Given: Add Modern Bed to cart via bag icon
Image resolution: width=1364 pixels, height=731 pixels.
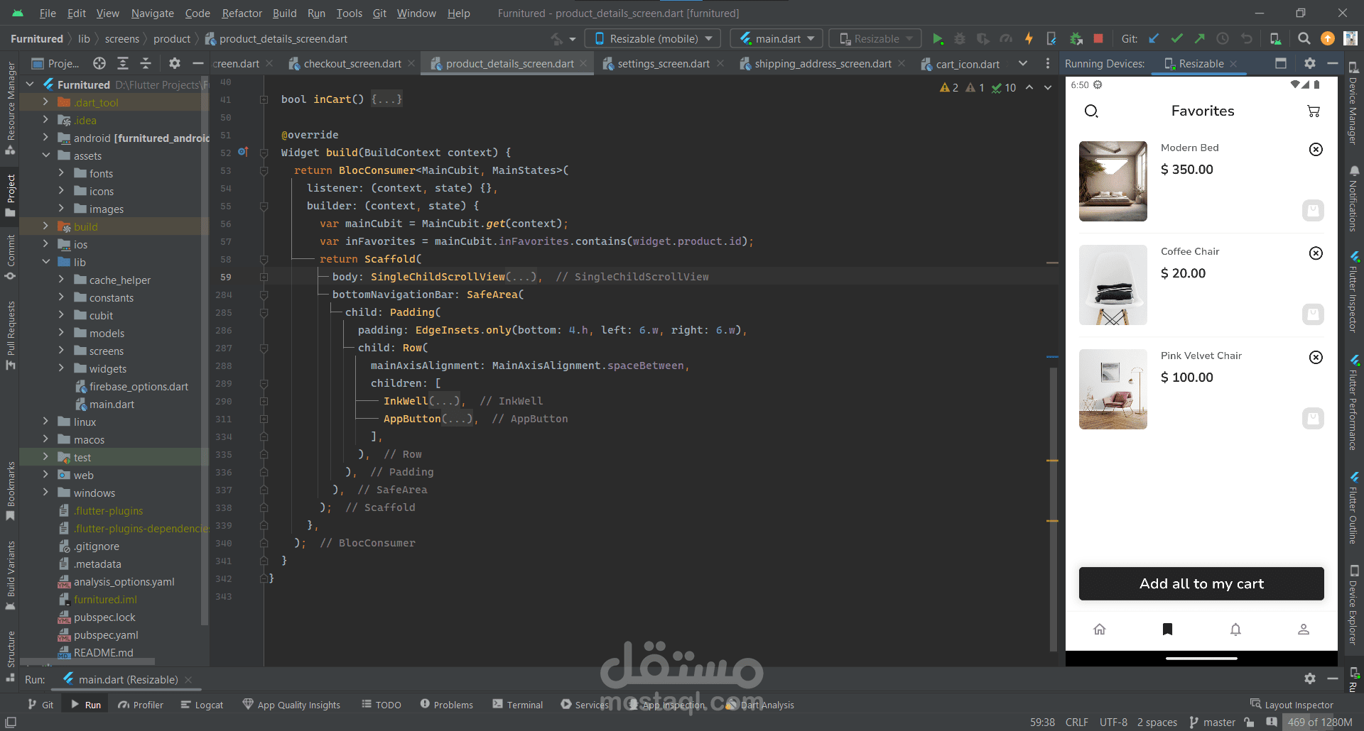Looking at the screenshot, I should [1313, 211].
